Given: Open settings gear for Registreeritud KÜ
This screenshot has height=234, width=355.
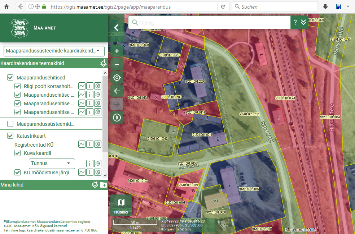Looking at the screenshot, I should [x=97, y=144].
